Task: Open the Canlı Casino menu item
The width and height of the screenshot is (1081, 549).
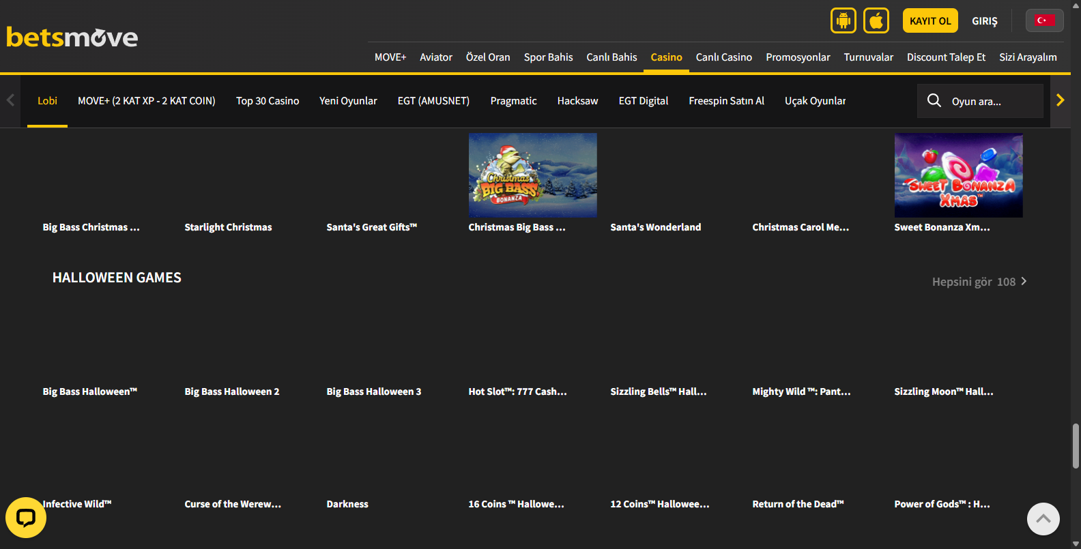Action: (x=723, y=57)
